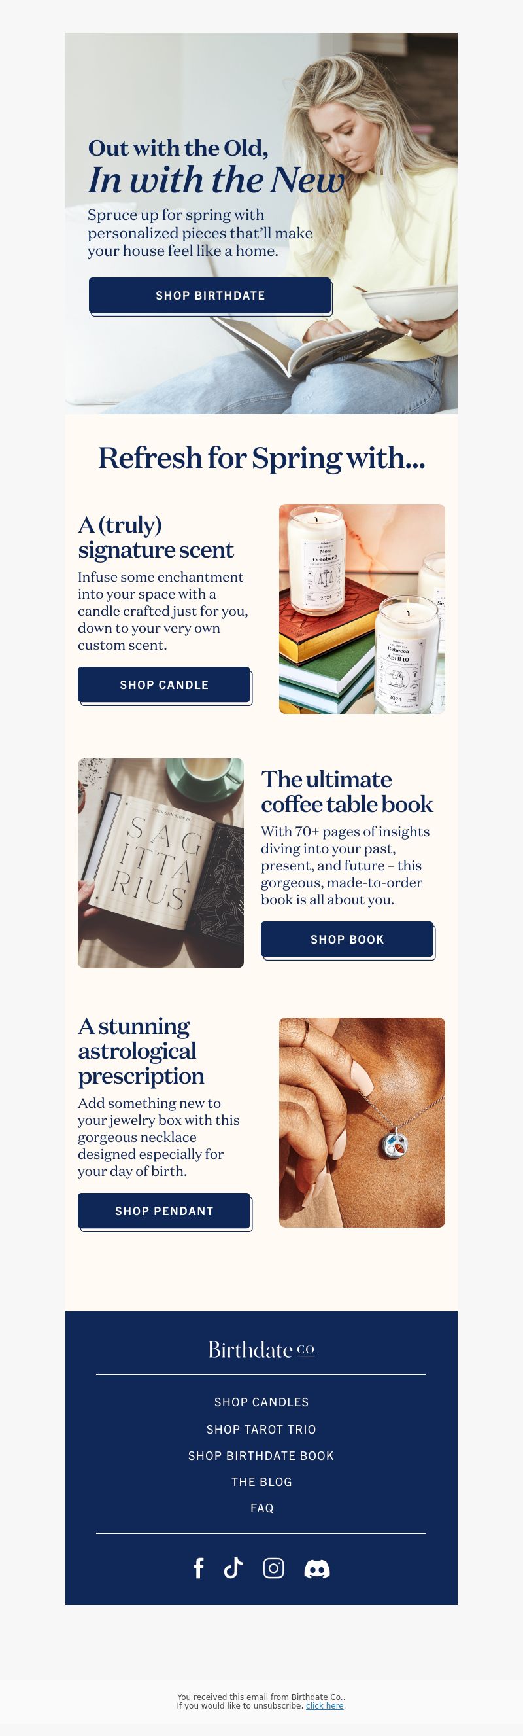This screenshot has width=523, height=1736.
Task: Open the Instagram social icon
Action: point(273,1568)
